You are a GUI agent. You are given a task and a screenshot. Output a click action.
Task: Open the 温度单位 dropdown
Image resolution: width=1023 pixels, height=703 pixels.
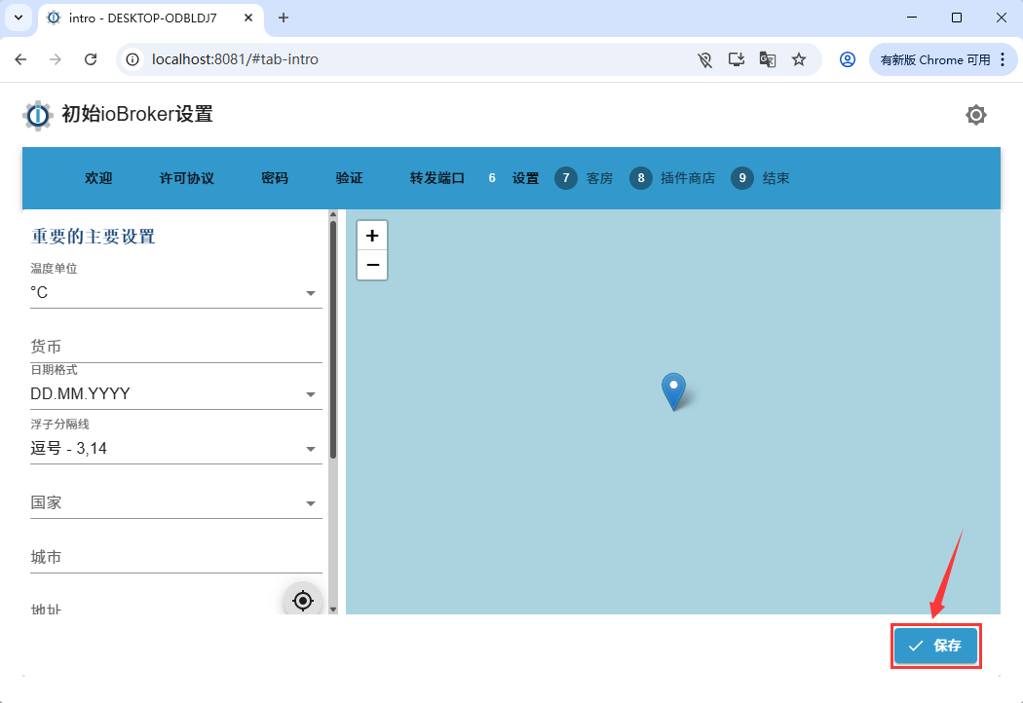click(x=175, y=293)
